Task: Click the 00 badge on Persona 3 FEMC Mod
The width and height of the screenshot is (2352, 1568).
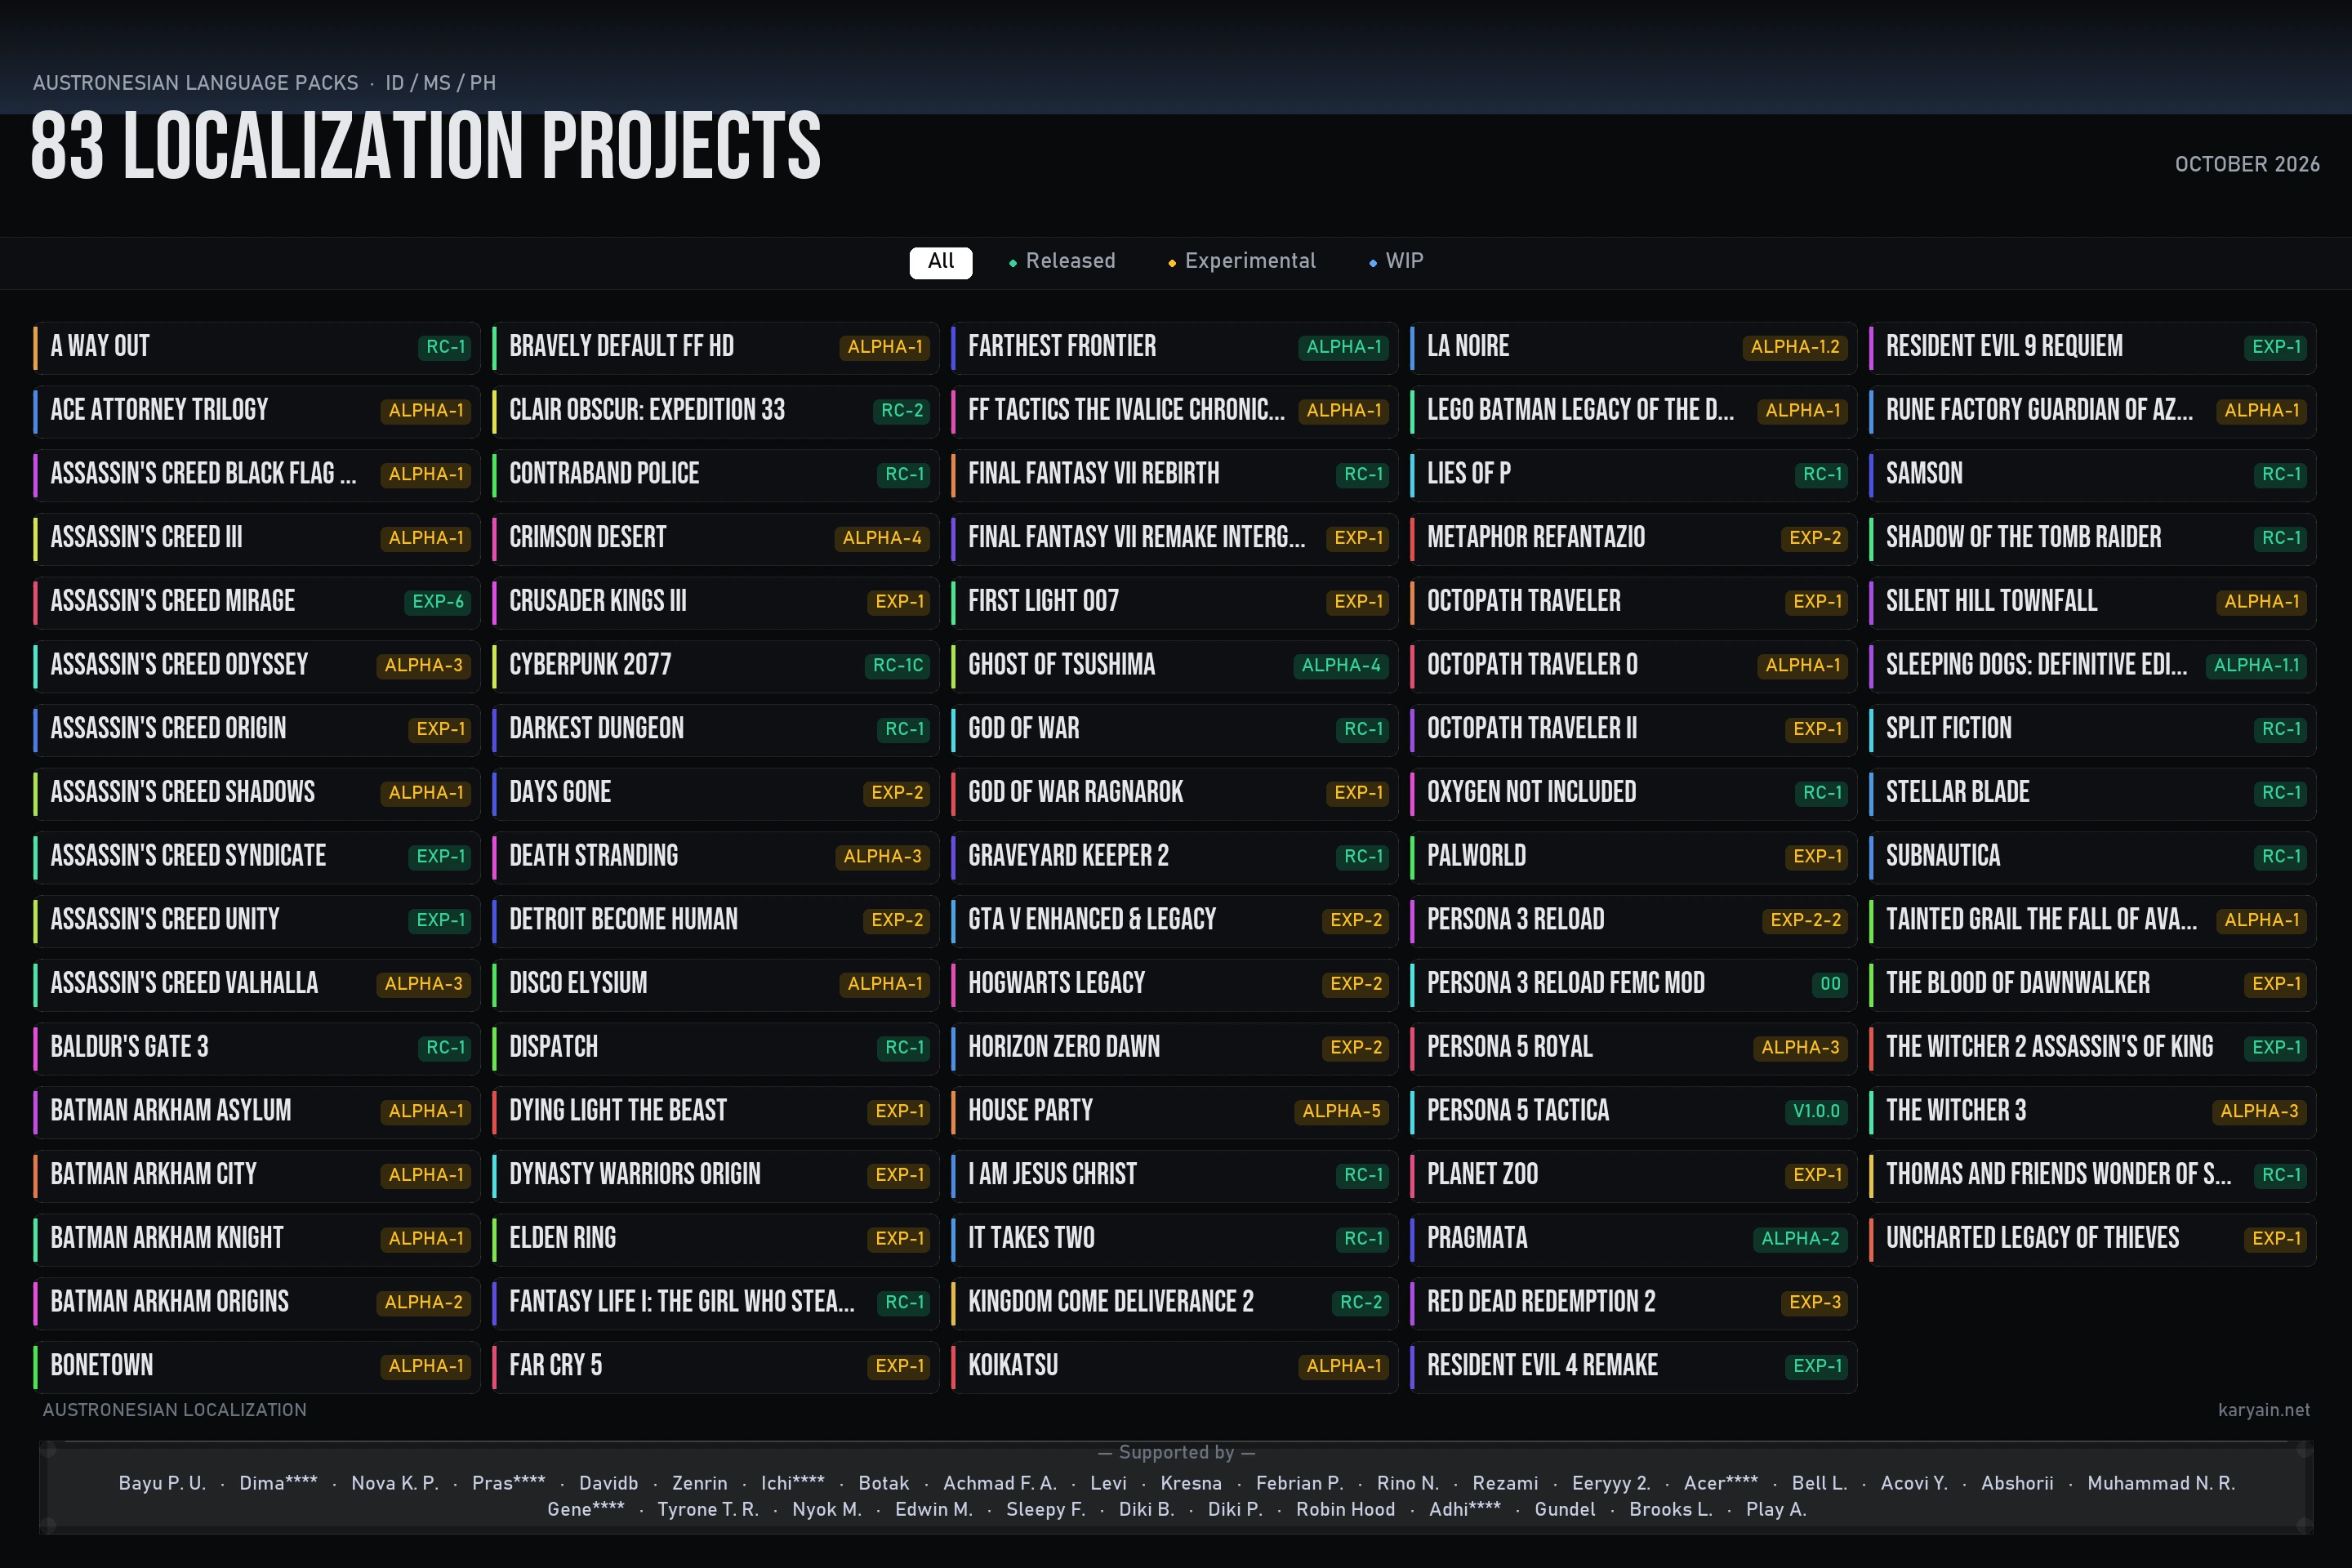Action: coord(1830,984)
